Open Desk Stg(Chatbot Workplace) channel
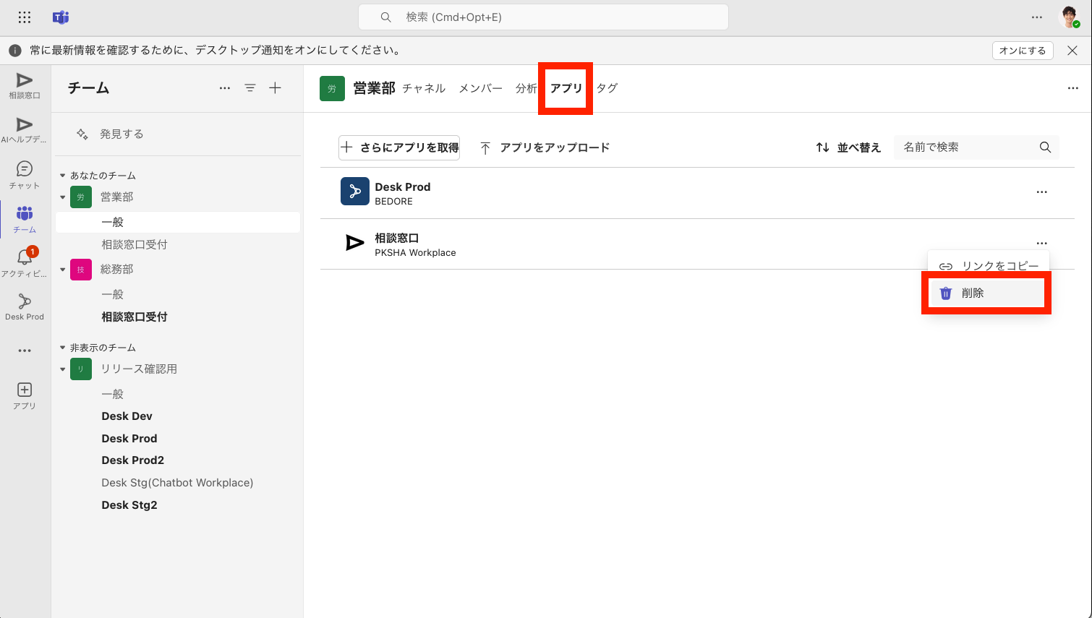This screenshot has width=1092, height=618. point(178,483)
